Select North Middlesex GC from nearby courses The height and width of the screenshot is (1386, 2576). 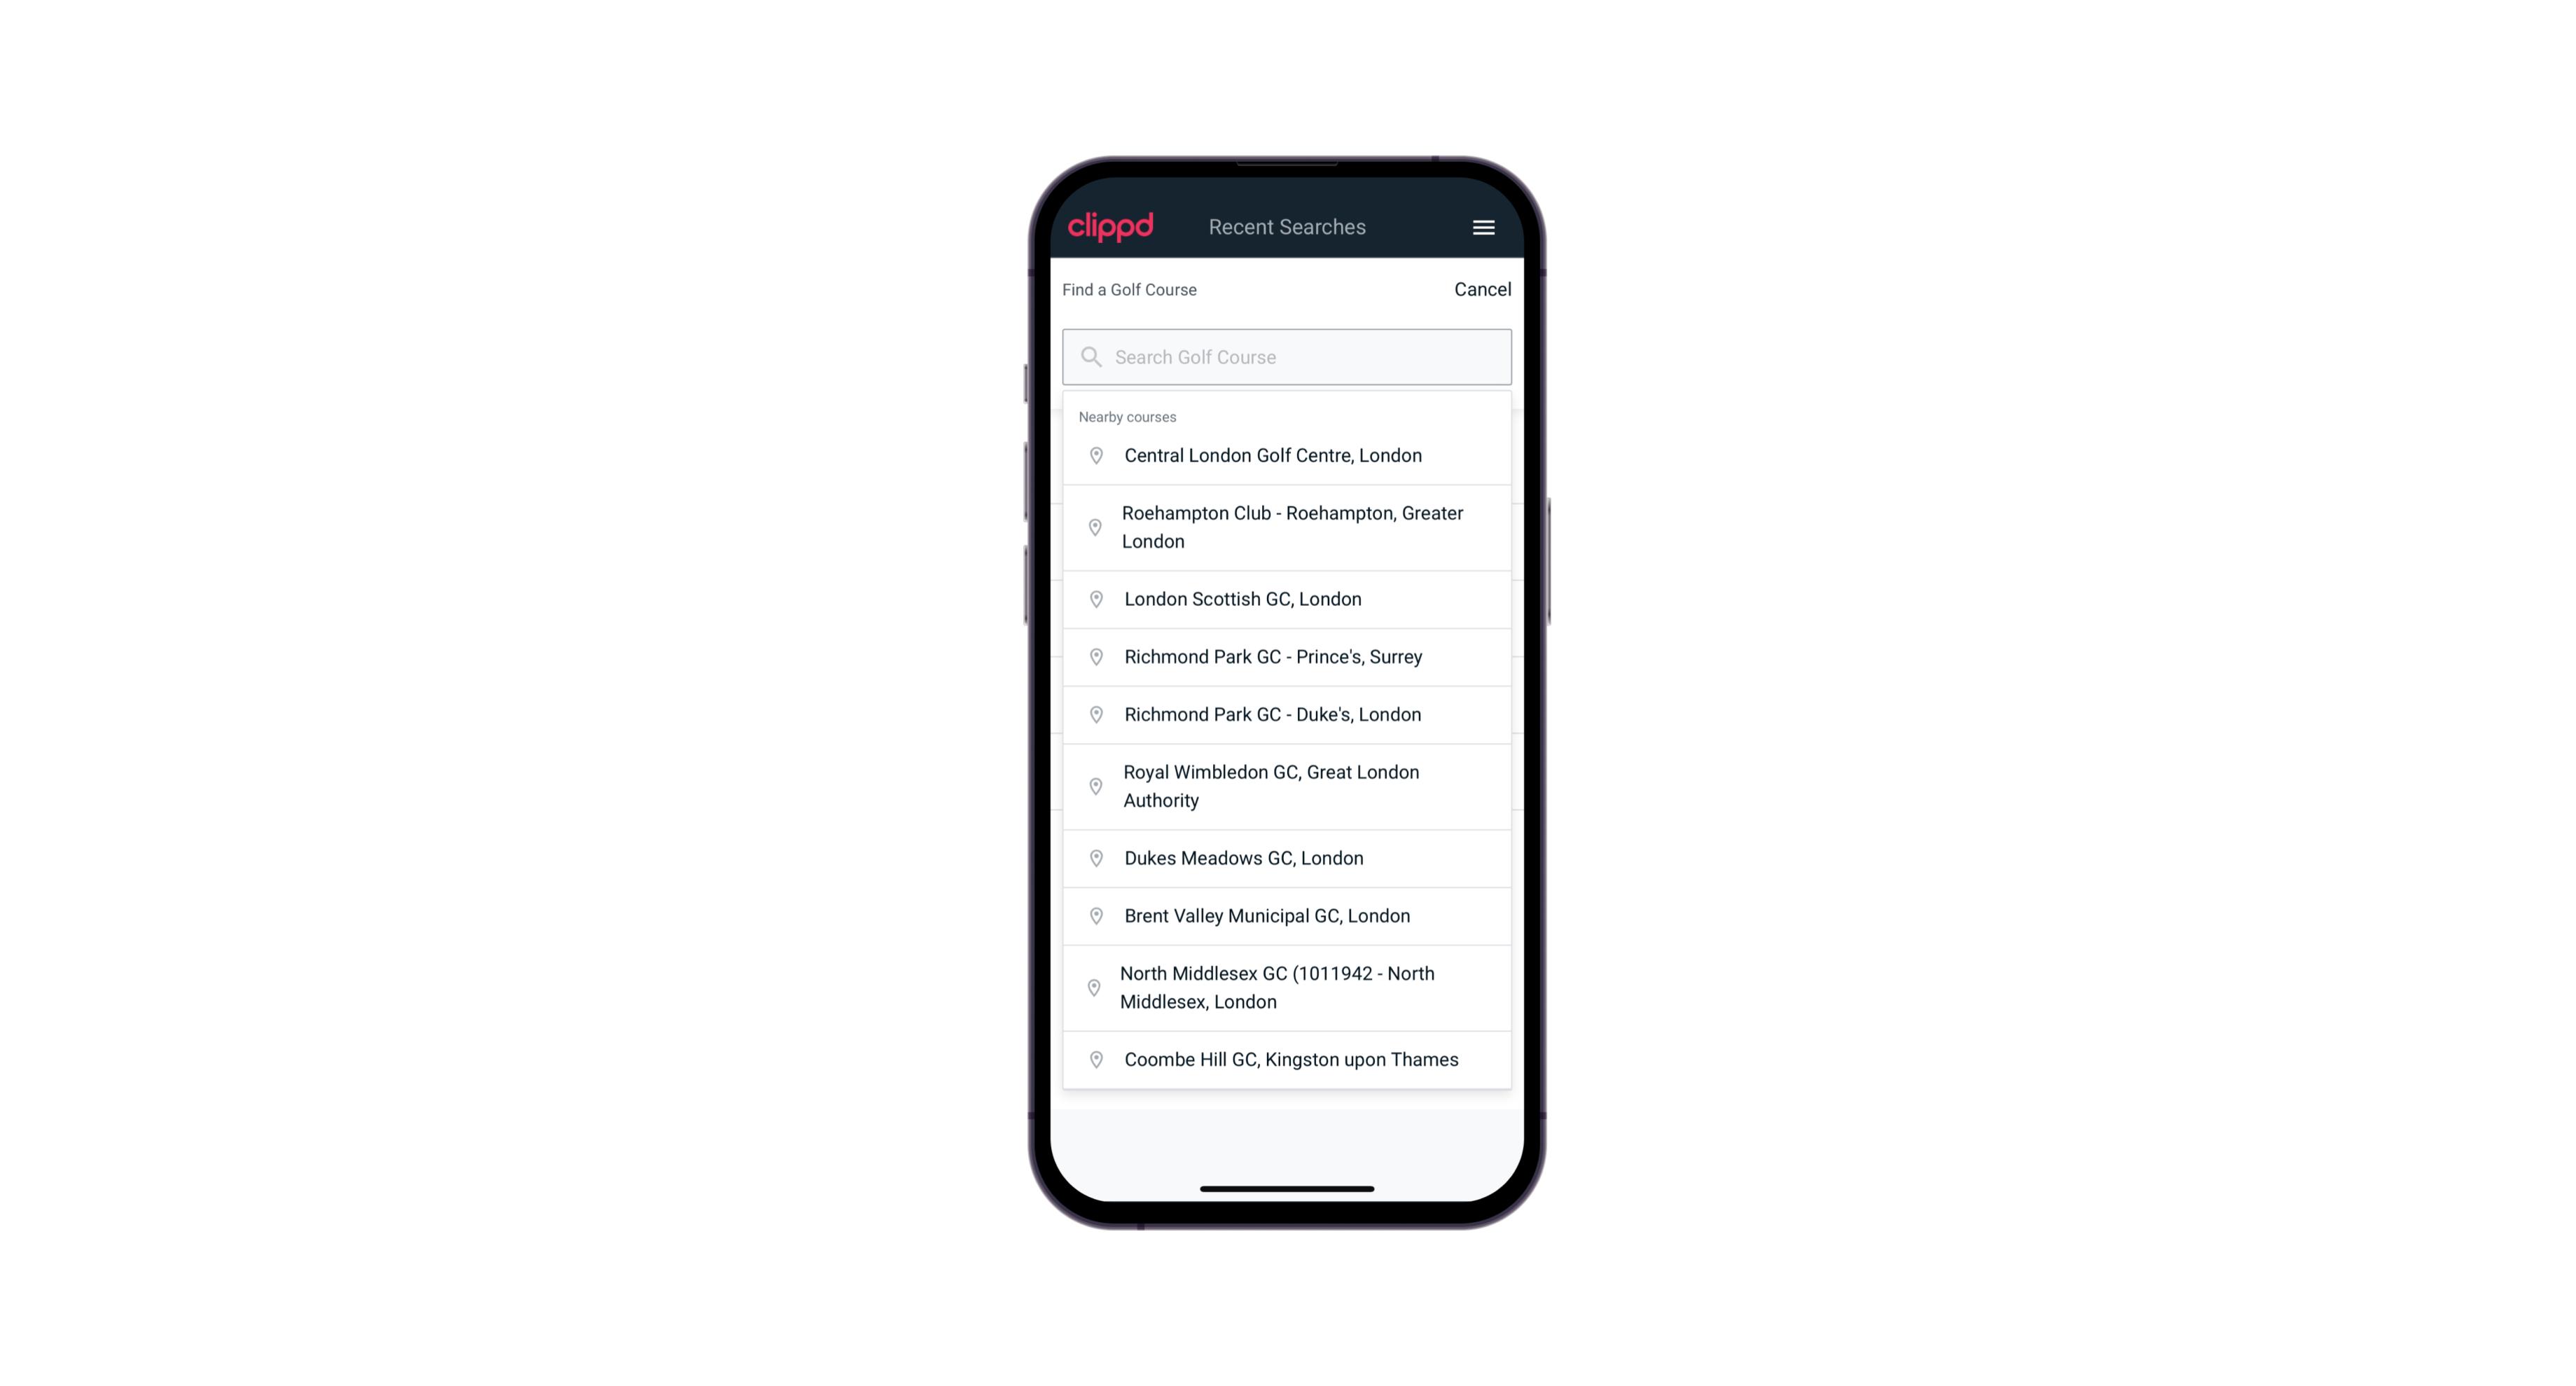pos(1287,987)
